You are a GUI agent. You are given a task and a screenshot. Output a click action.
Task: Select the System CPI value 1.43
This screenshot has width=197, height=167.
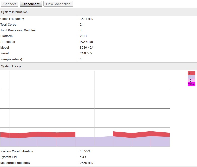pos(83,157)
